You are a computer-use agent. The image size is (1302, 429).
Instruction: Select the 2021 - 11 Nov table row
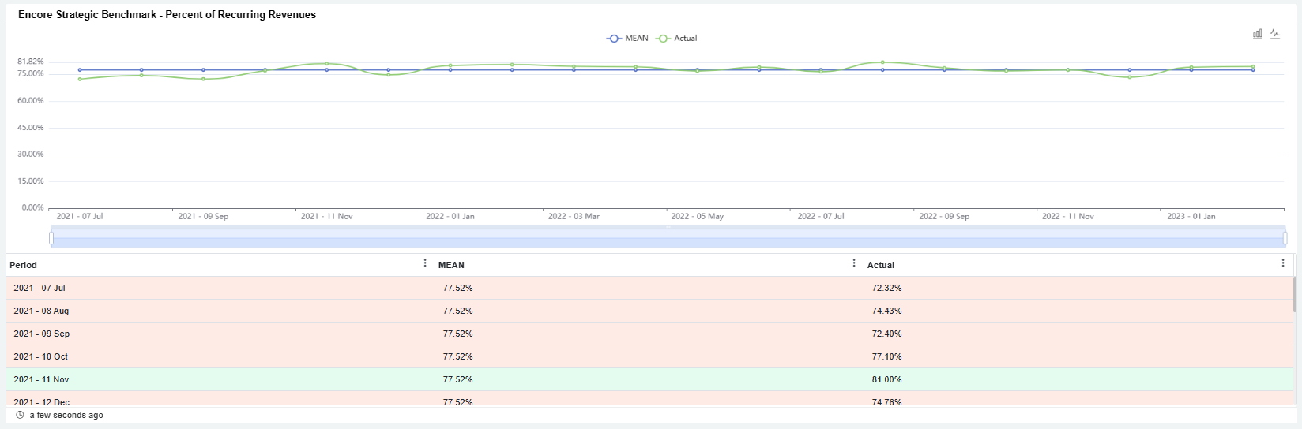point(237,379)
